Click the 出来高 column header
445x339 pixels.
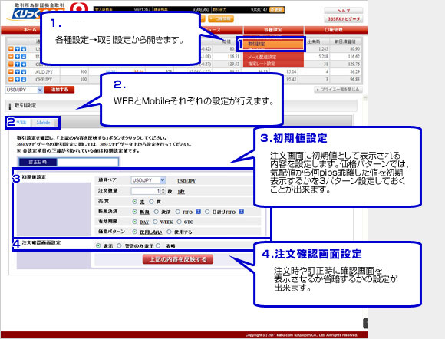click(x=314, y=41)
